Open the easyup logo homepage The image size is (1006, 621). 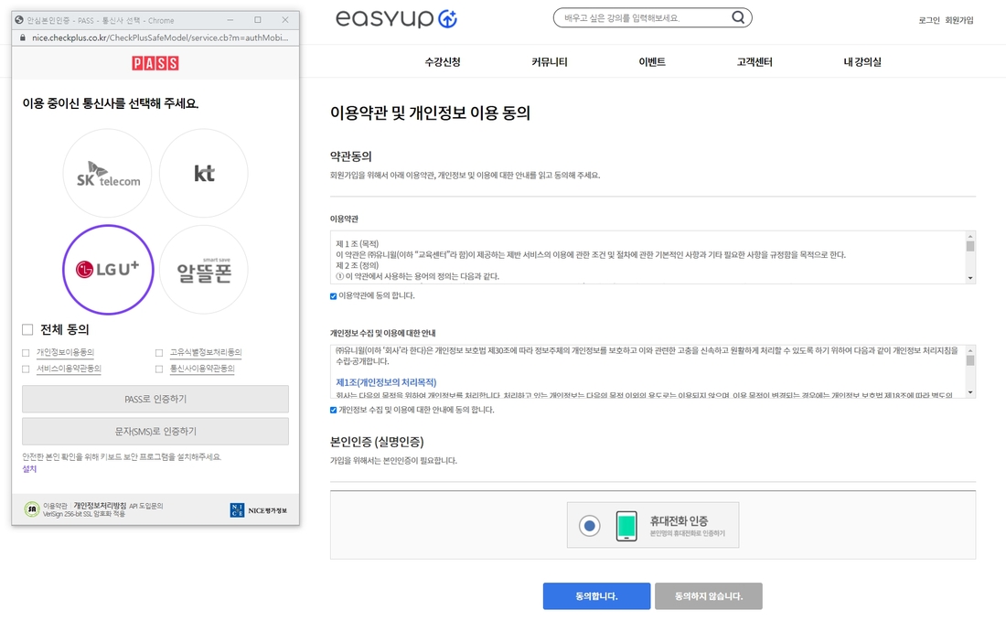[397, 18]
